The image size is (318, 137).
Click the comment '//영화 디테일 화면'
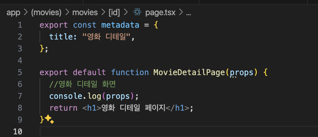click(x=82, y=84)
